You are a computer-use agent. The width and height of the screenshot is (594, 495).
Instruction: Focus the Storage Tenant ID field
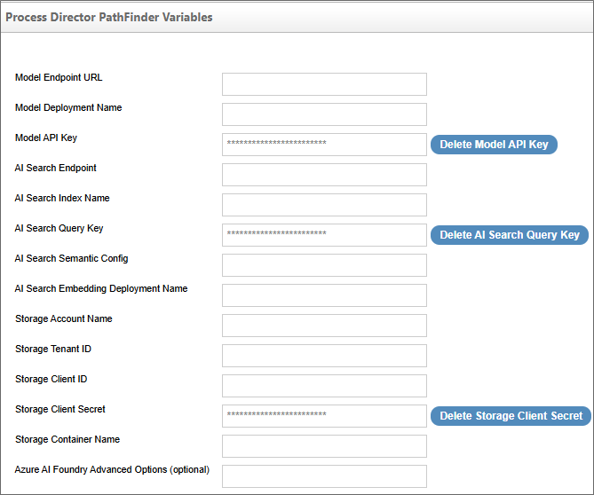click(324, 356)
